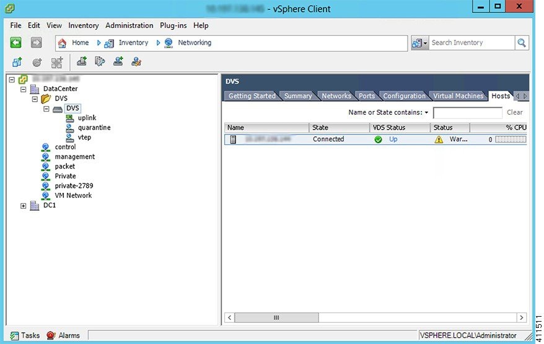
Task: Click the tab strip scroll right arrow
Action: [x=525, y=96]
